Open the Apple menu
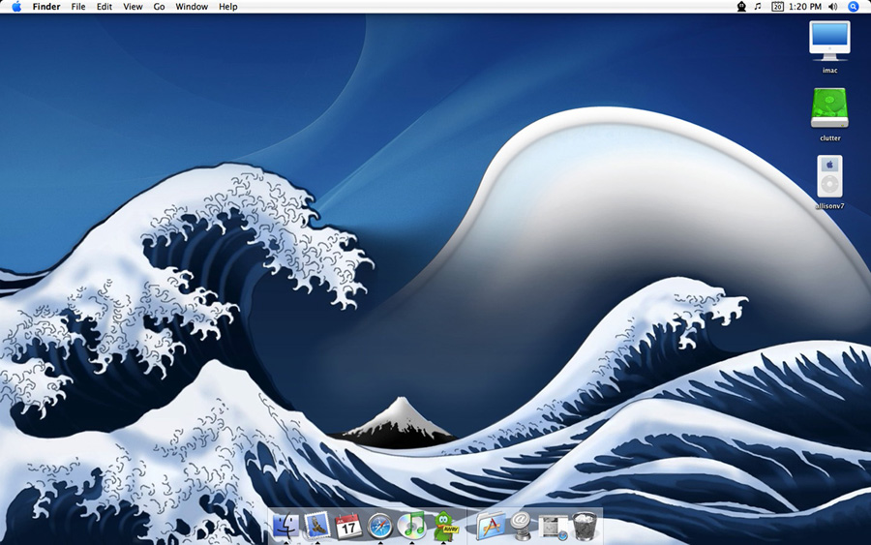Image resolution: width=871 pixels, height=545 pixels. [16, 7]
